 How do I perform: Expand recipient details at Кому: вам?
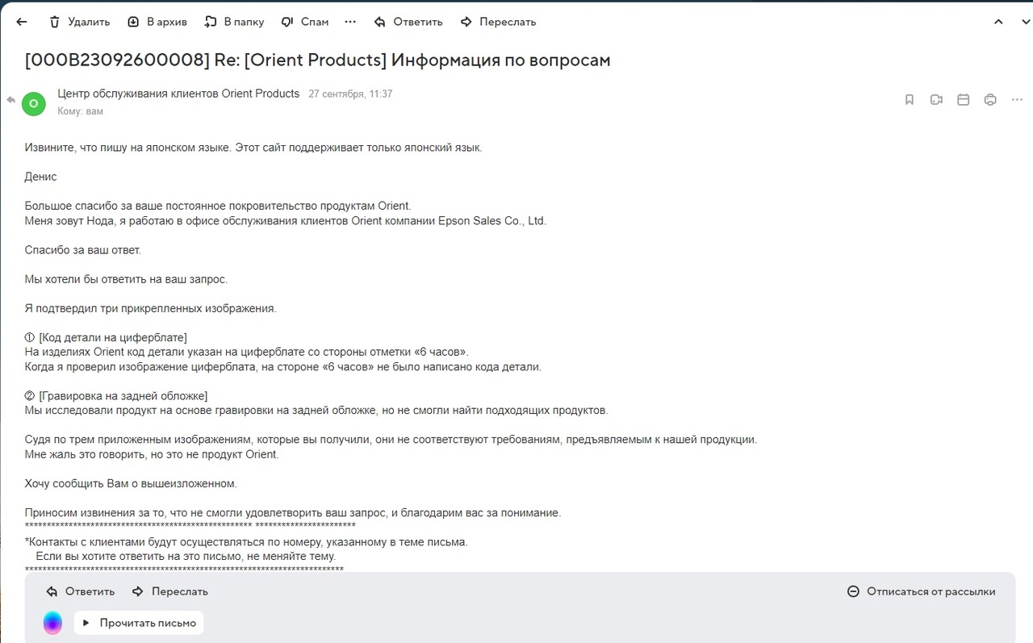[x=81, y=111]
